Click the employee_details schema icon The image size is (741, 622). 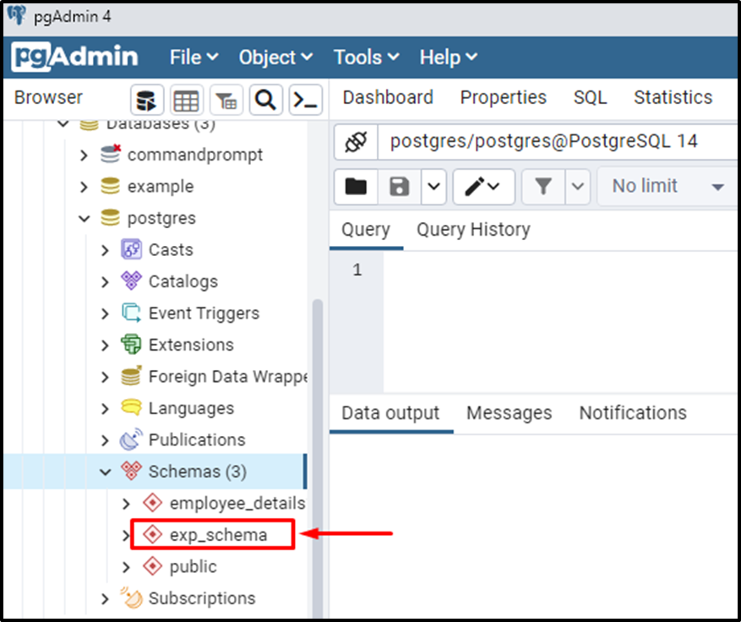tap(153, 503)
